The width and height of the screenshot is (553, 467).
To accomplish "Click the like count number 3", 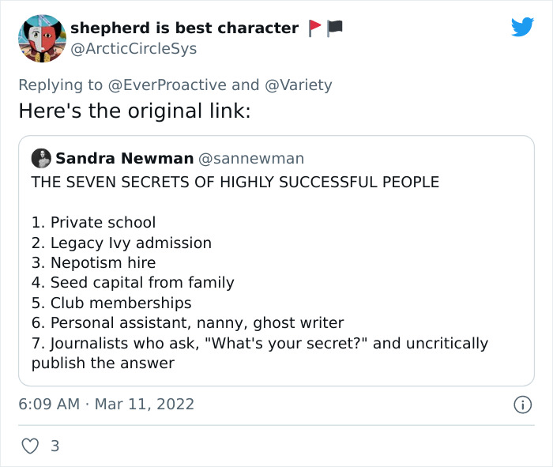I will pyautogui.click(x=55, y=446).
